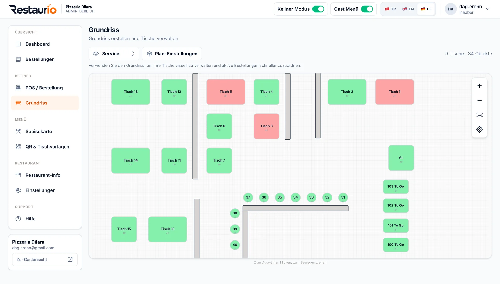Screen dimensions: 500x284
Task: Open Restaurant-Info page
Action: point(45,175)
